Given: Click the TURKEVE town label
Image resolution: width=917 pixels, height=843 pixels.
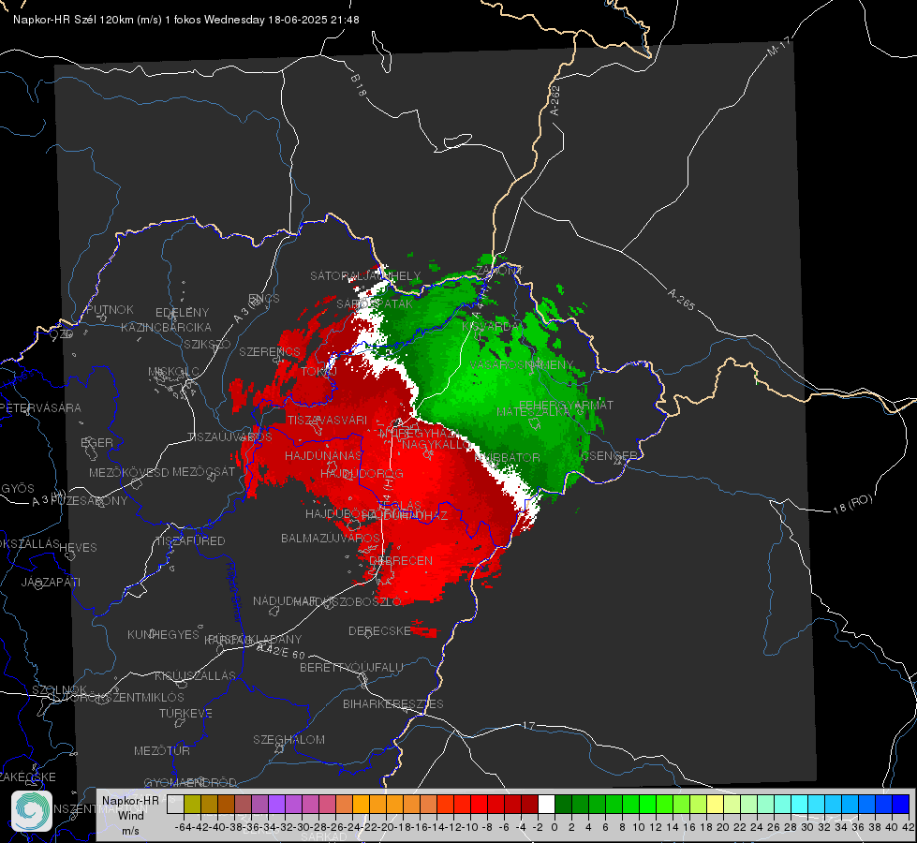Looking at the screenshot, I should 185,713.
